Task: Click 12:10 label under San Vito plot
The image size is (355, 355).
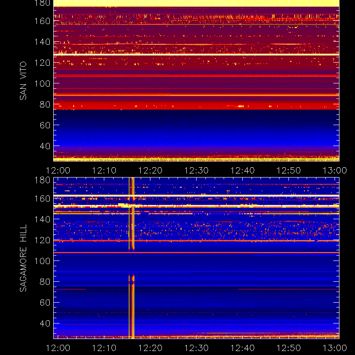Action: click(104, 170)
